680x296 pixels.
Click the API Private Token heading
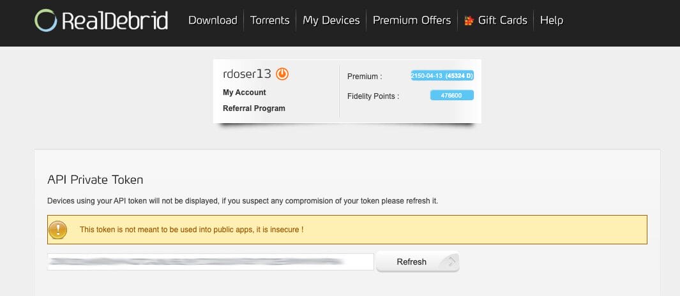click(95, 179)
